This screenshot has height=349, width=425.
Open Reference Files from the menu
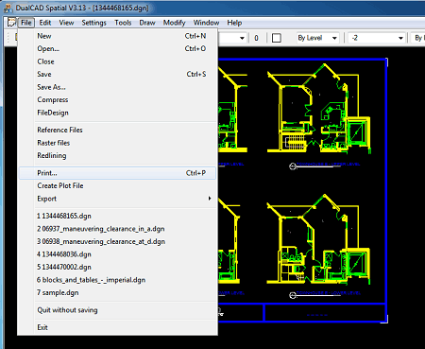[x=117, y=130]
